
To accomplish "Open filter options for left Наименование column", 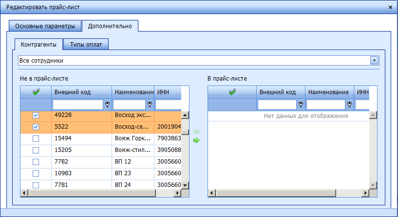I will [150, 105].
